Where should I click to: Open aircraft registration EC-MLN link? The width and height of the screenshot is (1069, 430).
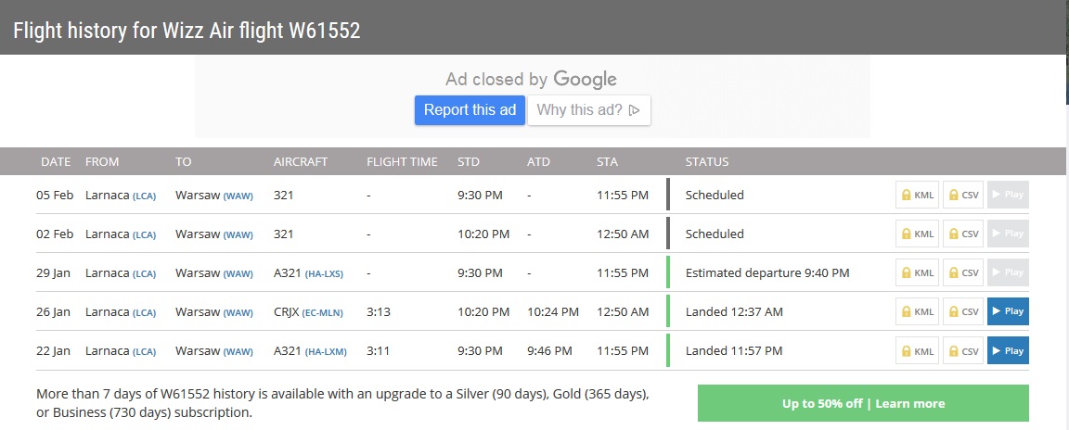323,313
